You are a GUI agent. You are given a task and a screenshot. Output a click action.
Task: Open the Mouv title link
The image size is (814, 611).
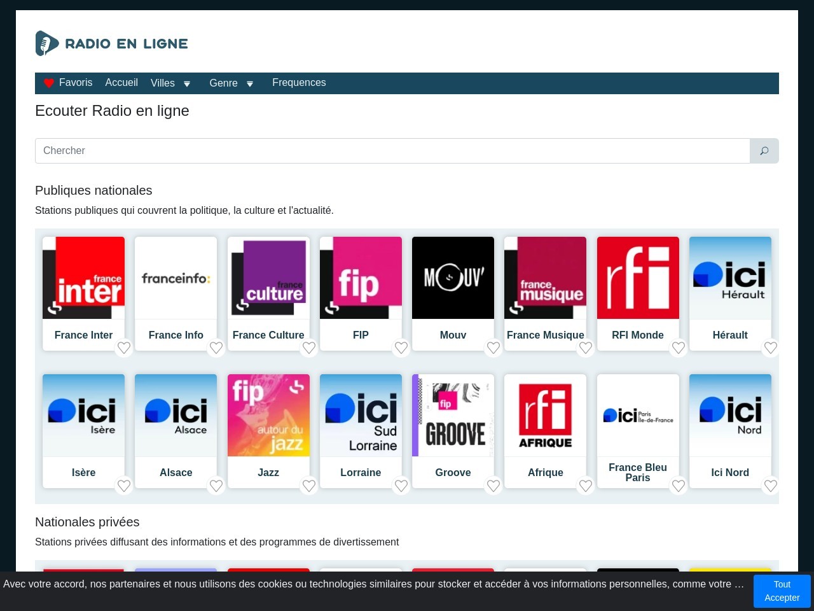point(453,335)
